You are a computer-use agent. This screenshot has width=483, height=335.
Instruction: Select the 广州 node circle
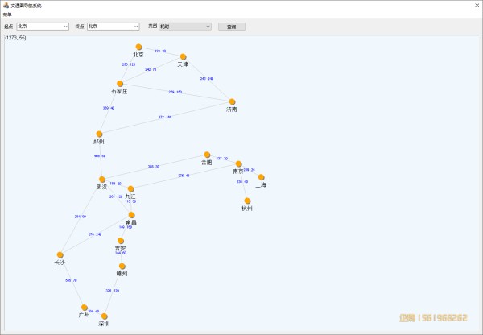click(x=85, y=308)
